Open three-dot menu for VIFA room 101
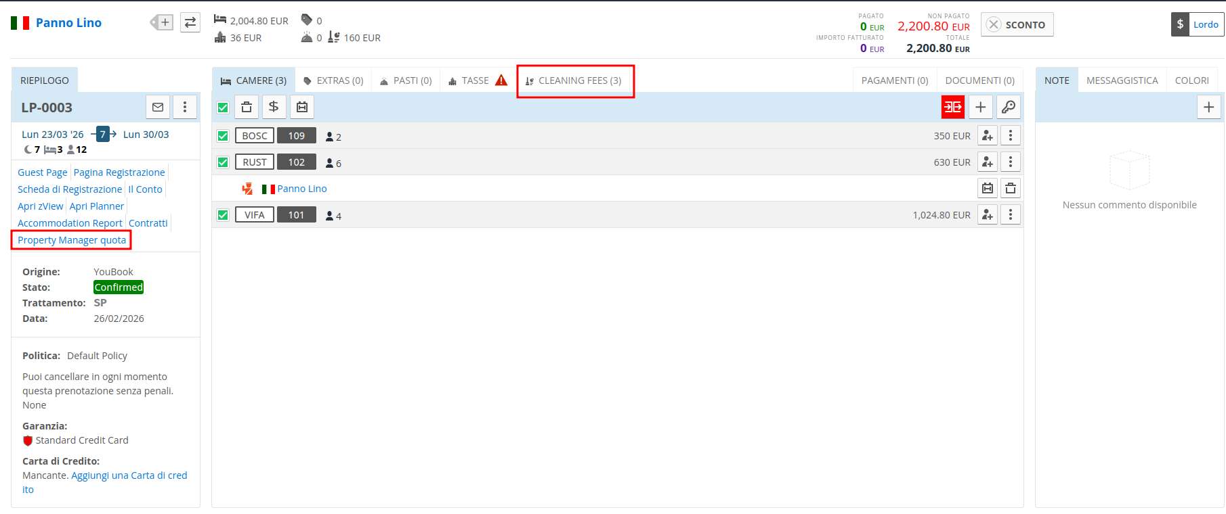Image resolution: width=1226 pixels, height=514 pixels. (1010, 215)
